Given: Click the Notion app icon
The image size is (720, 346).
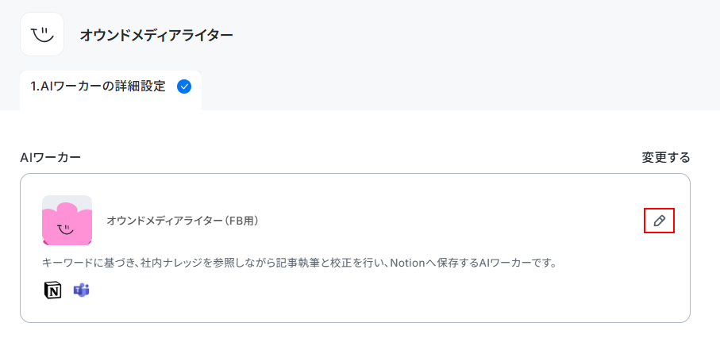Looking at the screenshot, I should pyautogui.click(x=52, y=290).
